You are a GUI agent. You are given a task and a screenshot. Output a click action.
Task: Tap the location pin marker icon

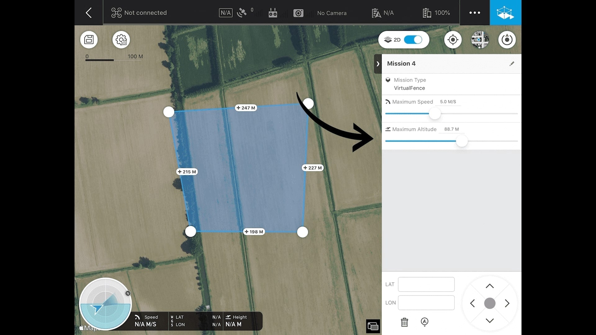425,322
